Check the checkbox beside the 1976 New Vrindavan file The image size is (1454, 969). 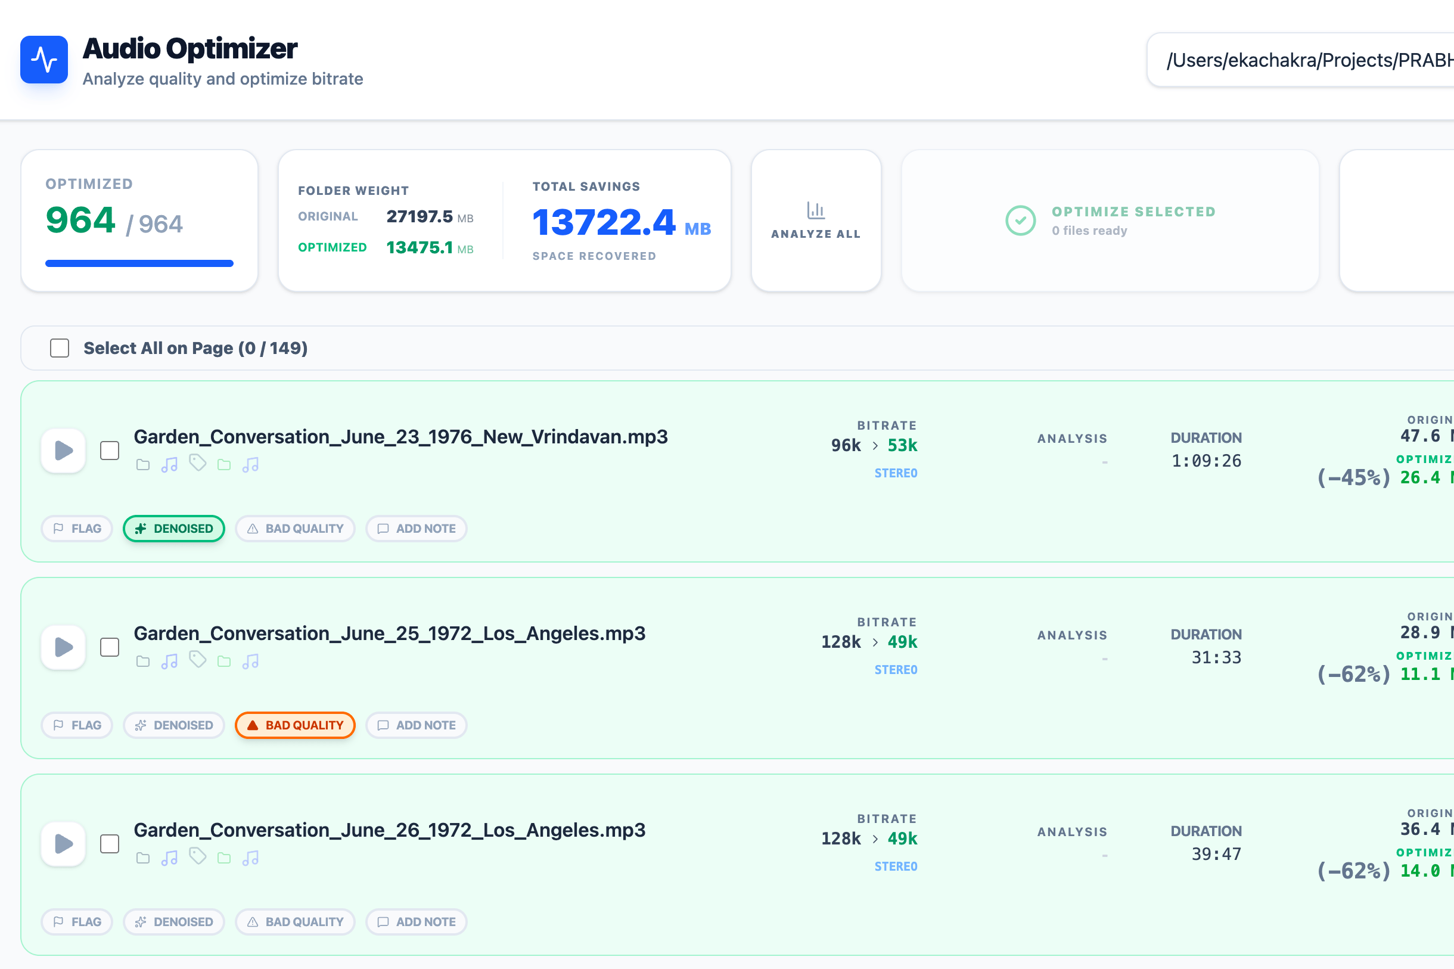110,451
